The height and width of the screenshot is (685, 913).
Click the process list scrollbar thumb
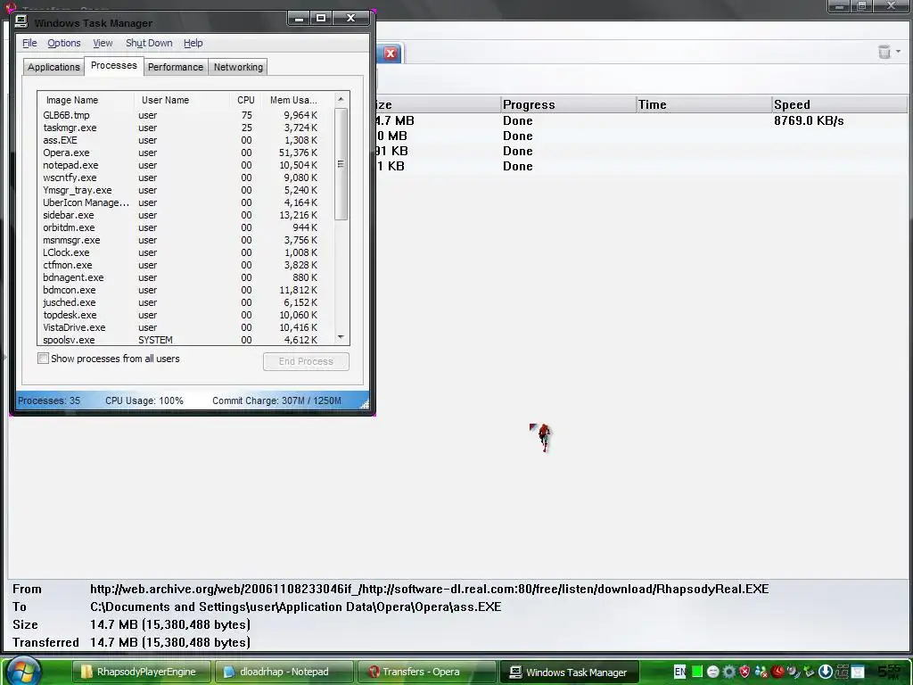[x=341, y=164]
